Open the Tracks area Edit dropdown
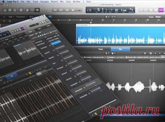165x122 pixels. tap(11, 17)
